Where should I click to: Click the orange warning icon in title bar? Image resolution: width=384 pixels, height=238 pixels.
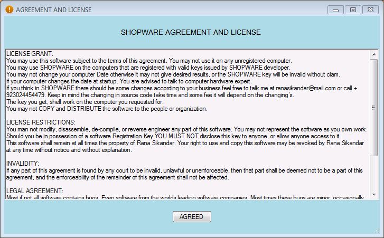[10, 9]
